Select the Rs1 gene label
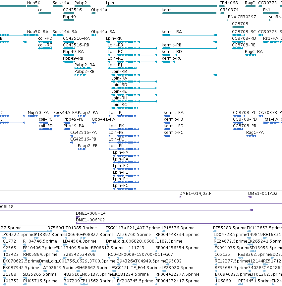The width and height of the screenshot is (282, 286). pos(266,10)
